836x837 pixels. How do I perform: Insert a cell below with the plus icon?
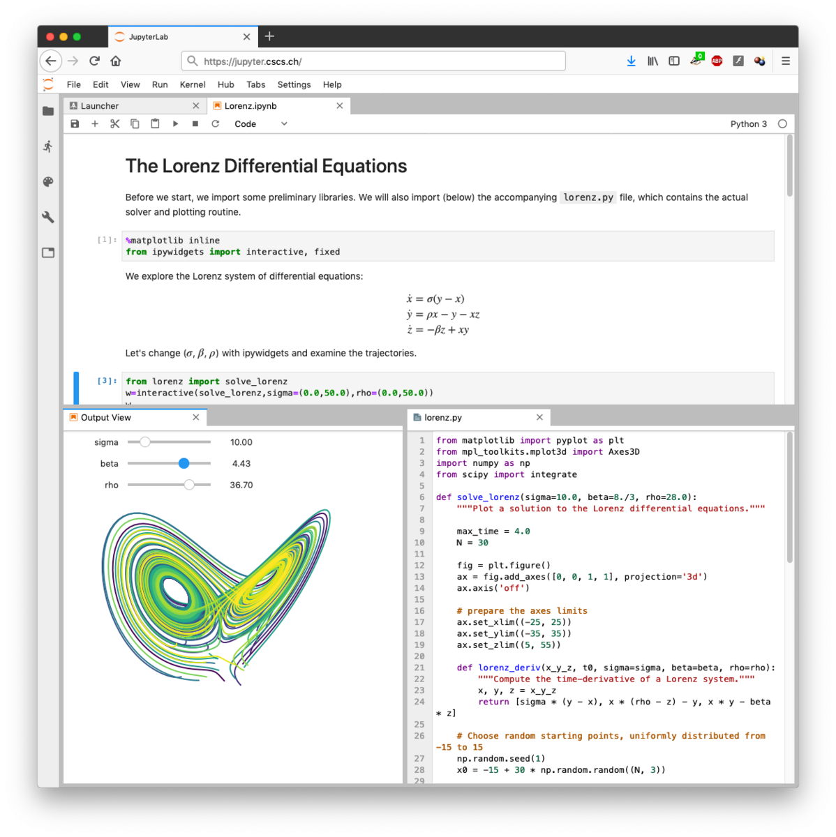pyautogui.click(x=95, y=123)
